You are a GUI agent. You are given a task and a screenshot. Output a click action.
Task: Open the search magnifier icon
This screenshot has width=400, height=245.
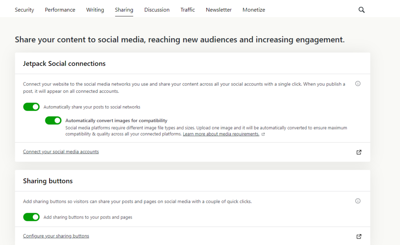[361, 10]
